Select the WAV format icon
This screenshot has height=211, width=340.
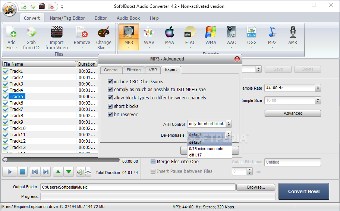pyautogui.click(x=149, y=32)
